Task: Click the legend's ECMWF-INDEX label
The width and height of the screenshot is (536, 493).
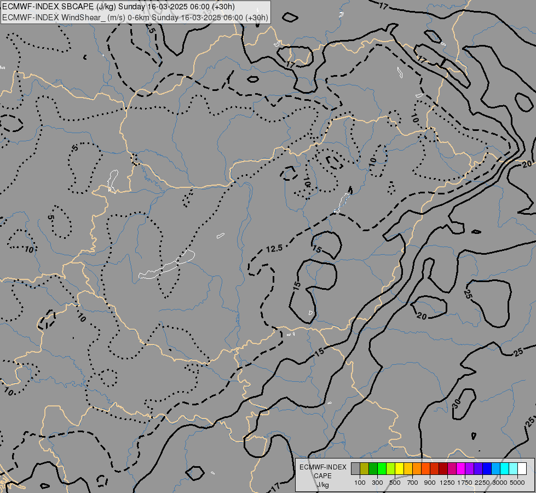Action: click(322, 467)
